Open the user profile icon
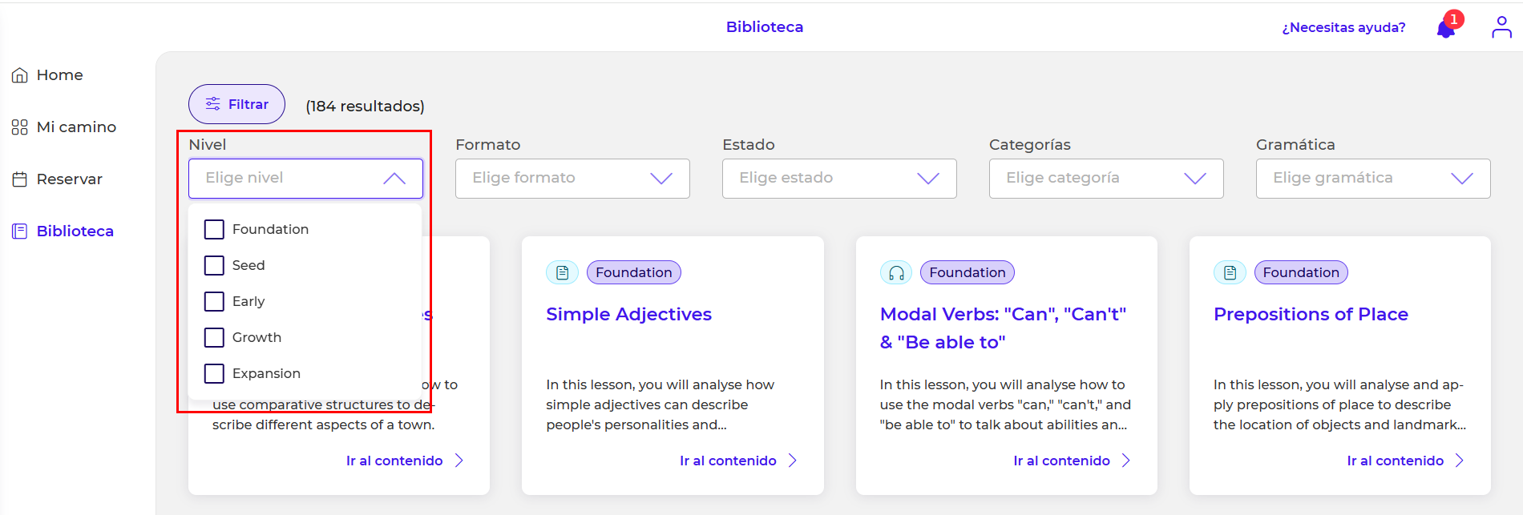1523x515 pixels. point(1501,27)
